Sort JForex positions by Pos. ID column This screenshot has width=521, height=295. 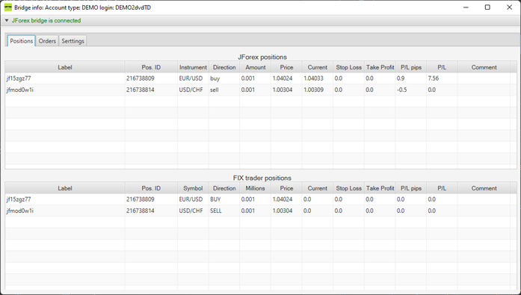click(151, 67)
